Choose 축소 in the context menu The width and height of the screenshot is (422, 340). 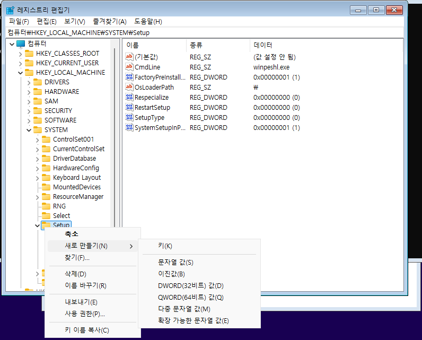(x=93, y=234)
